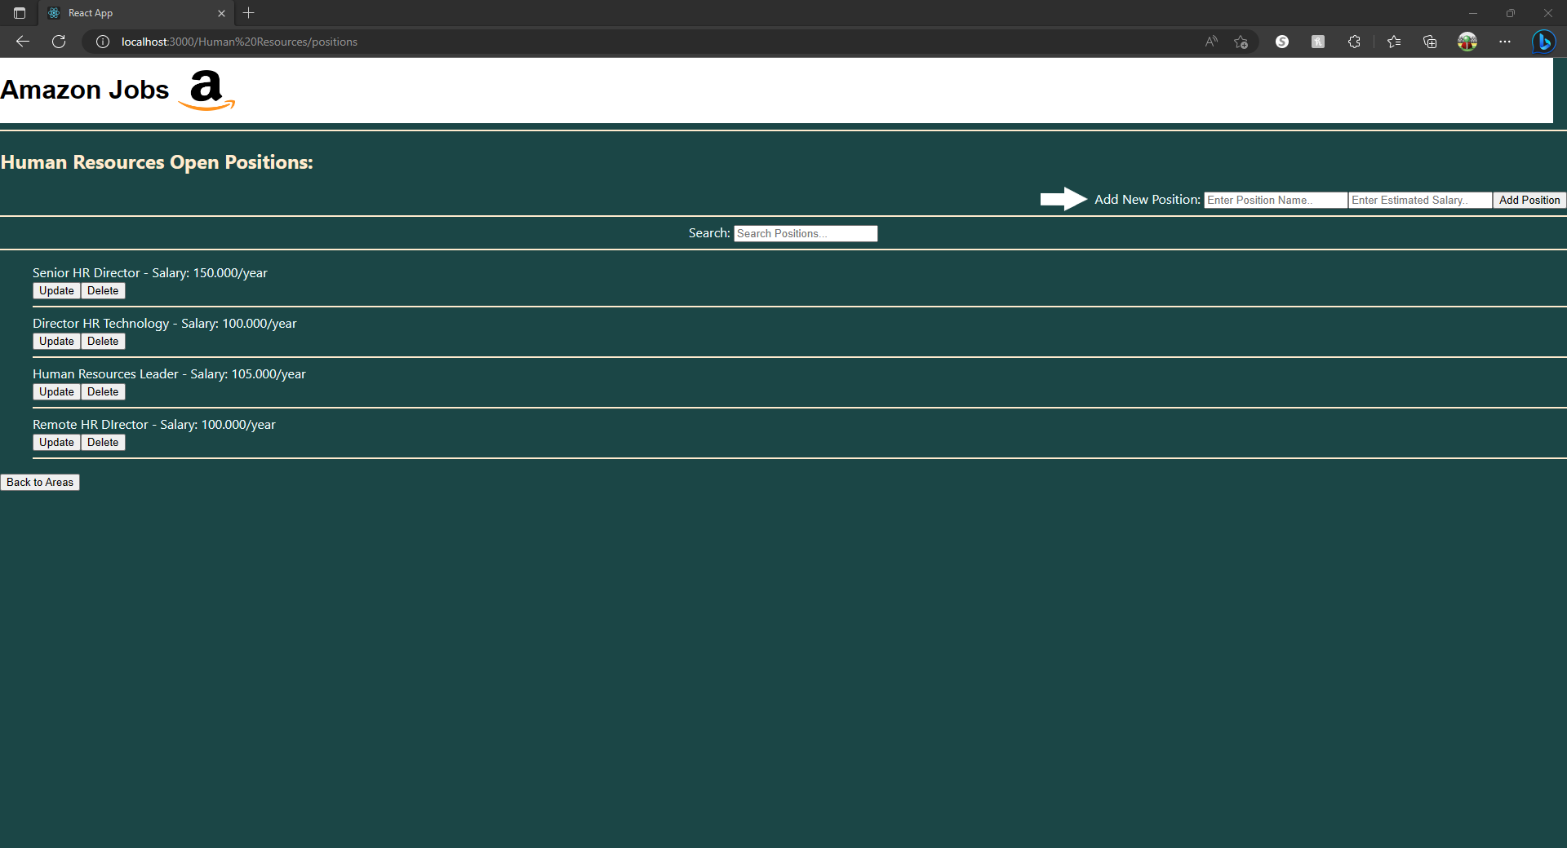Add page to favorites star icon

(x=1241, y=42)
